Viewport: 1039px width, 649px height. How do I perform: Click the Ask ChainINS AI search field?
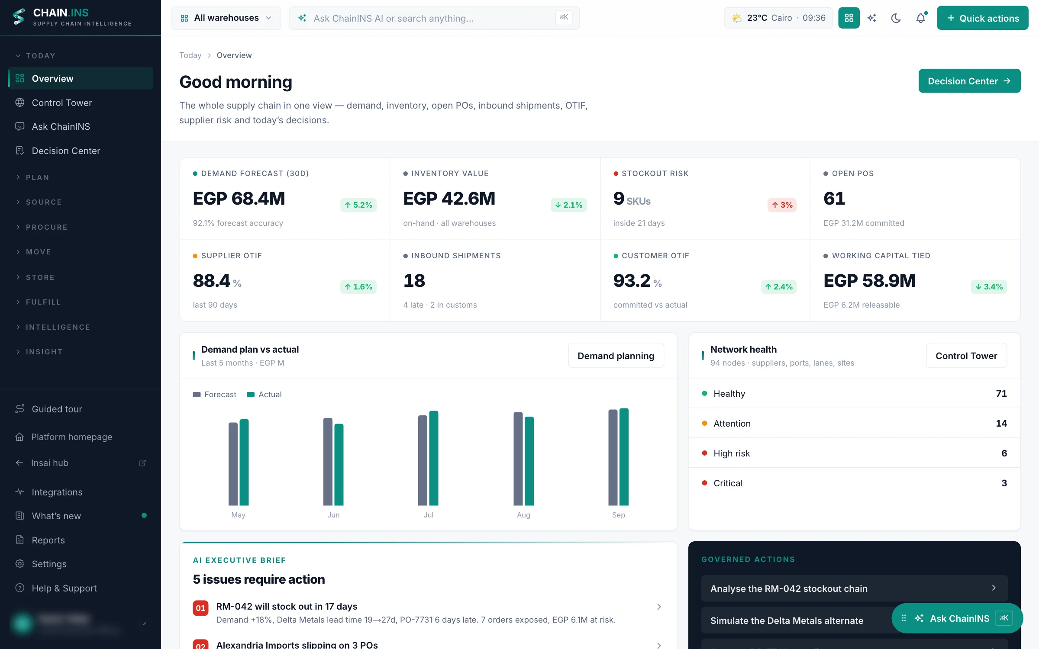pos(434,18)
